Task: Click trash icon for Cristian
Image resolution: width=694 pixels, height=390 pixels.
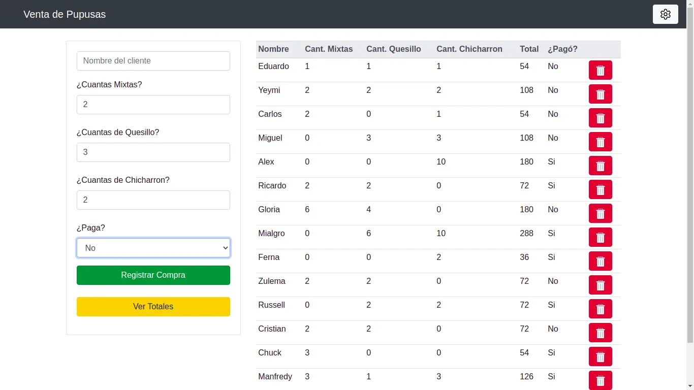Action: tap(600, 333)
